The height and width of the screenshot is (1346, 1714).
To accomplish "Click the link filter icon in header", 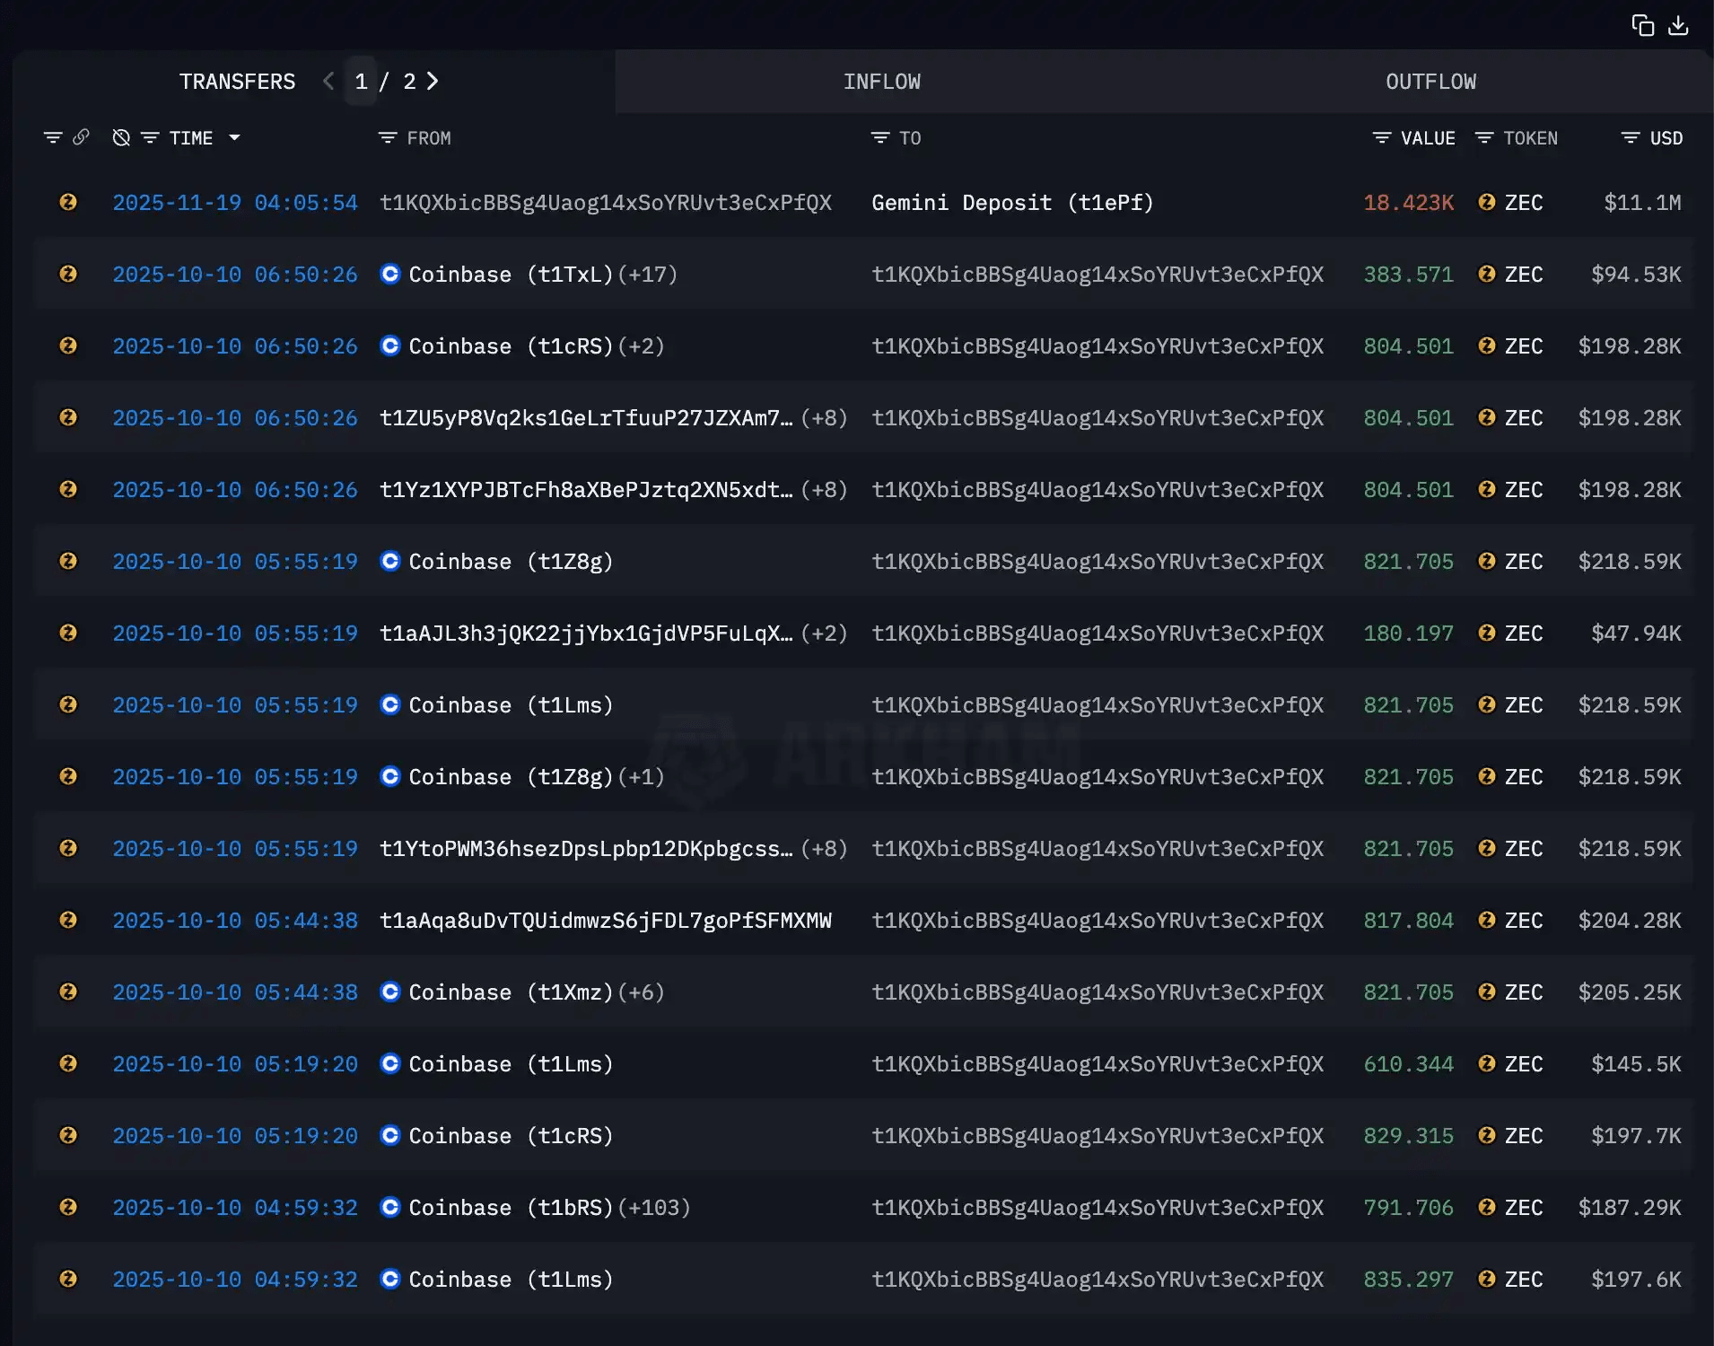I will pos(81,137).
